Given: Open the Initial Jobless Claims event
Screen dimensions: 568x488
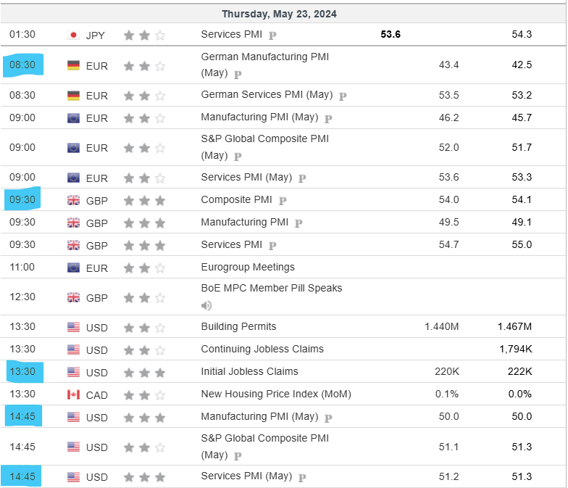Looking at the screenshot, I should [x=249, y=372].
